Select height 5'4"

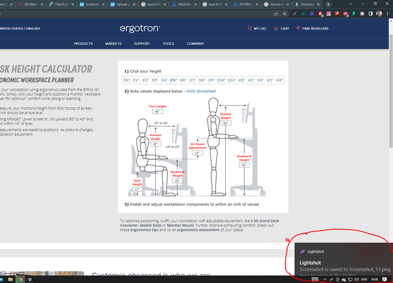(x=164, y=80)
